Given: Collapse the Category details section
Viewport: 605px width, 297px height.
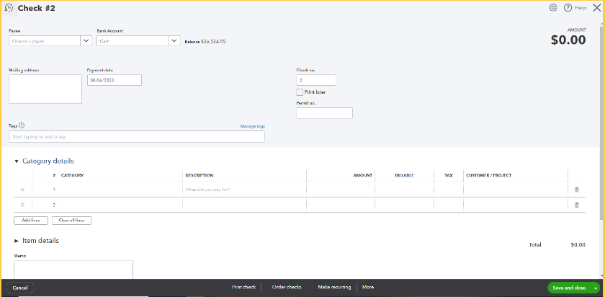Looking at the screenshot, I should coord(16,161).
